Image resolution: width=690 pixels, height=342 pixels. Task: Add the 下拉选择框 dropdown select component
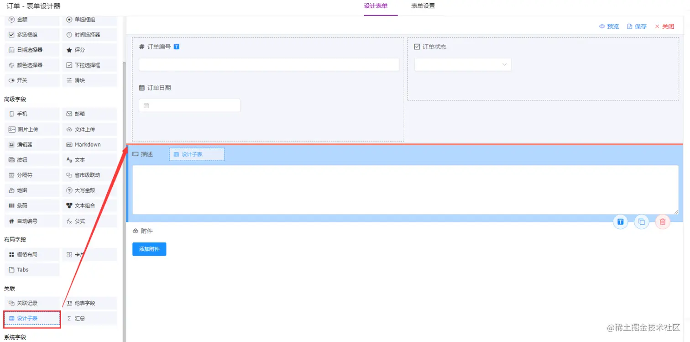pyautogui.click(x=89, y=65)
